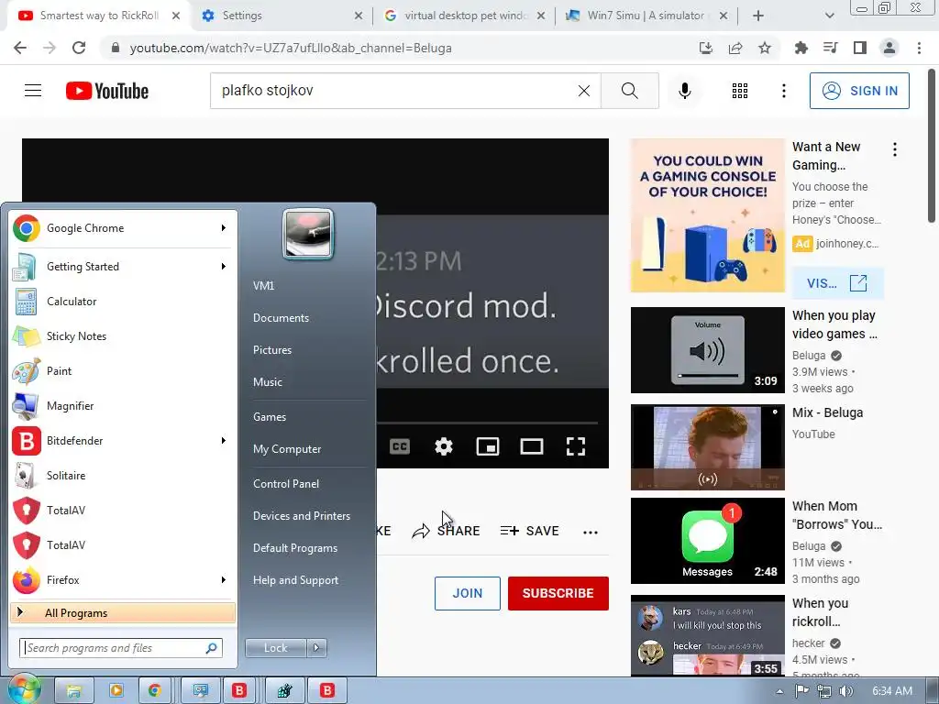Click the JOIN channel button

pos(467,593)
